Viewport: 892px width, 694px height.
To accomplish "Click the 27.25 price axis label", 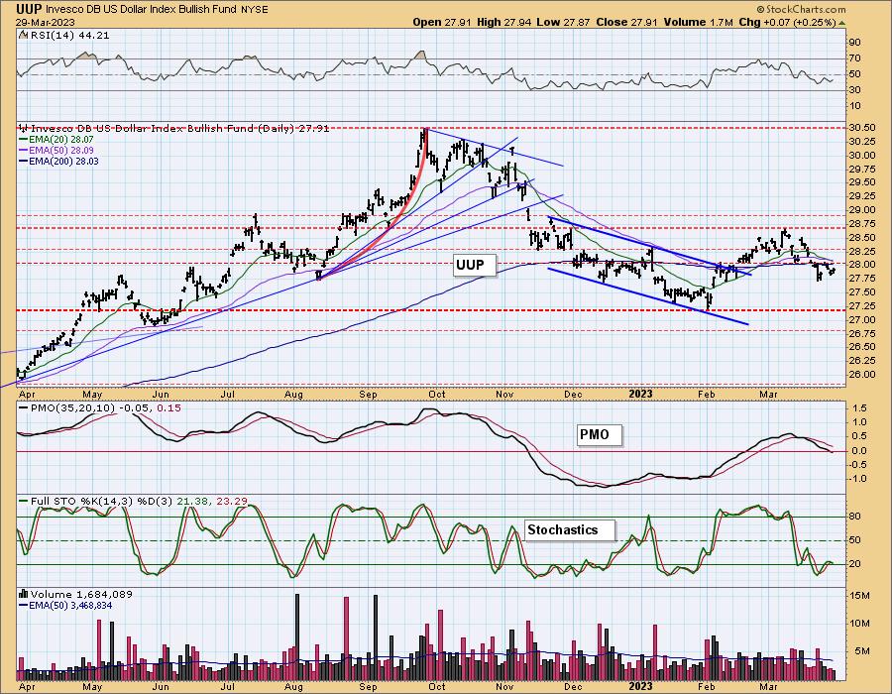I will pyautogui.click(x=863, y=306).
